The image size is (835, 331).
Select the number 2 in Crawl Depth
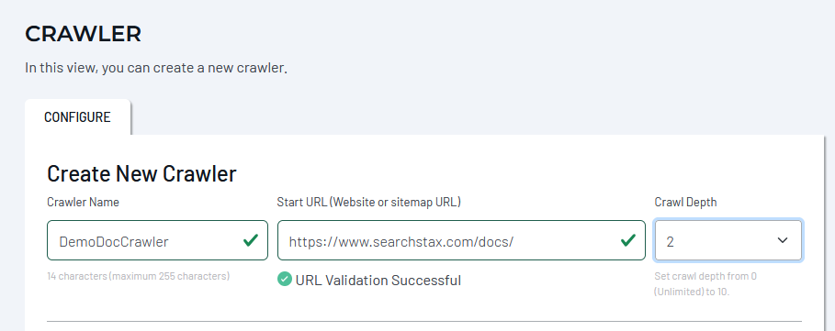[x=670, y=242]
